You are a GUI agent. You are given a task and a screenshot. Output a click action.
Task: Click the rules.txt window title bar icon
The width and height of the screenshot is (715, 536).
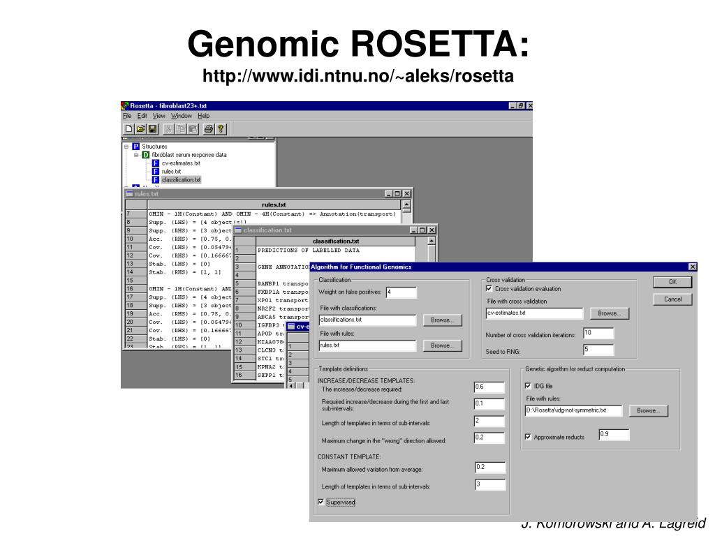tap(129, 194)
